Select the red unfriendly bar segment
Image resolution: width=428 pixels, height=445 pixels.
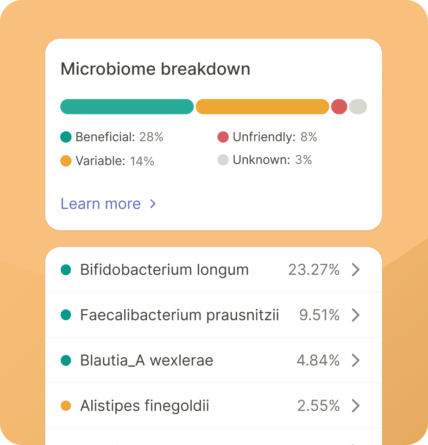tap(339, 107)
